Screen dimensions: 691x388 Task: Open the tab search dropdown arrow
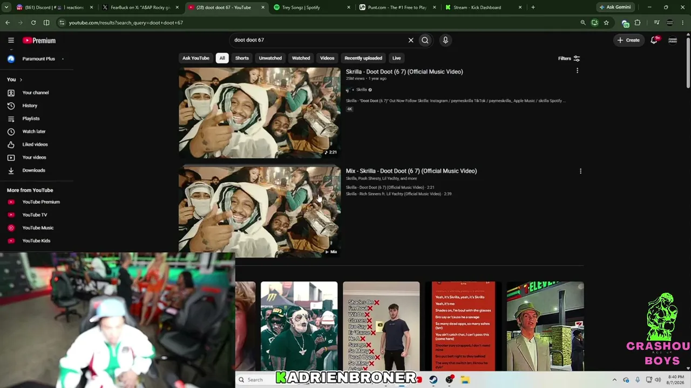point(7,8)
